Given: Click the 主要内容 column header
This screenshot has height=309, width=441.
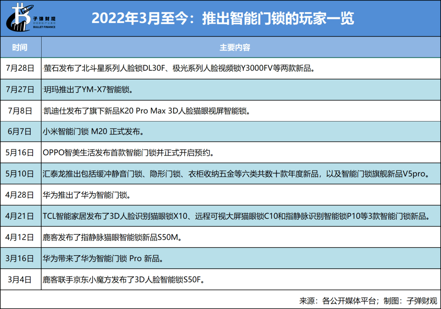Looking at the screenshot, I should (235, 47).
